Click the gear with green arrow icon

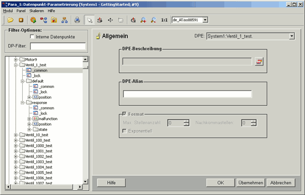click(33, 20)
